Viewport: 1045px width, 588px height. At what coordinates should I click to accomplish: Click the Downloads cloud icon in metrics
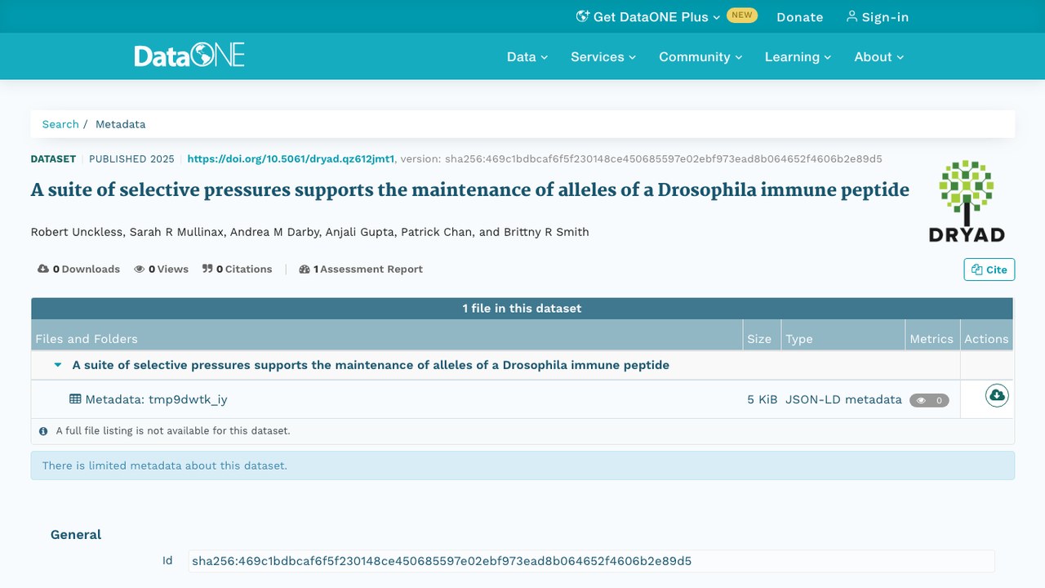pos(43,269)
